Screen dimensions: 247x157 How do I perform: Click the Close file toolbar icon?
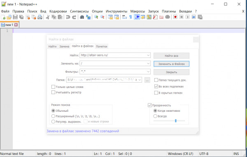(x=28, y=17)
